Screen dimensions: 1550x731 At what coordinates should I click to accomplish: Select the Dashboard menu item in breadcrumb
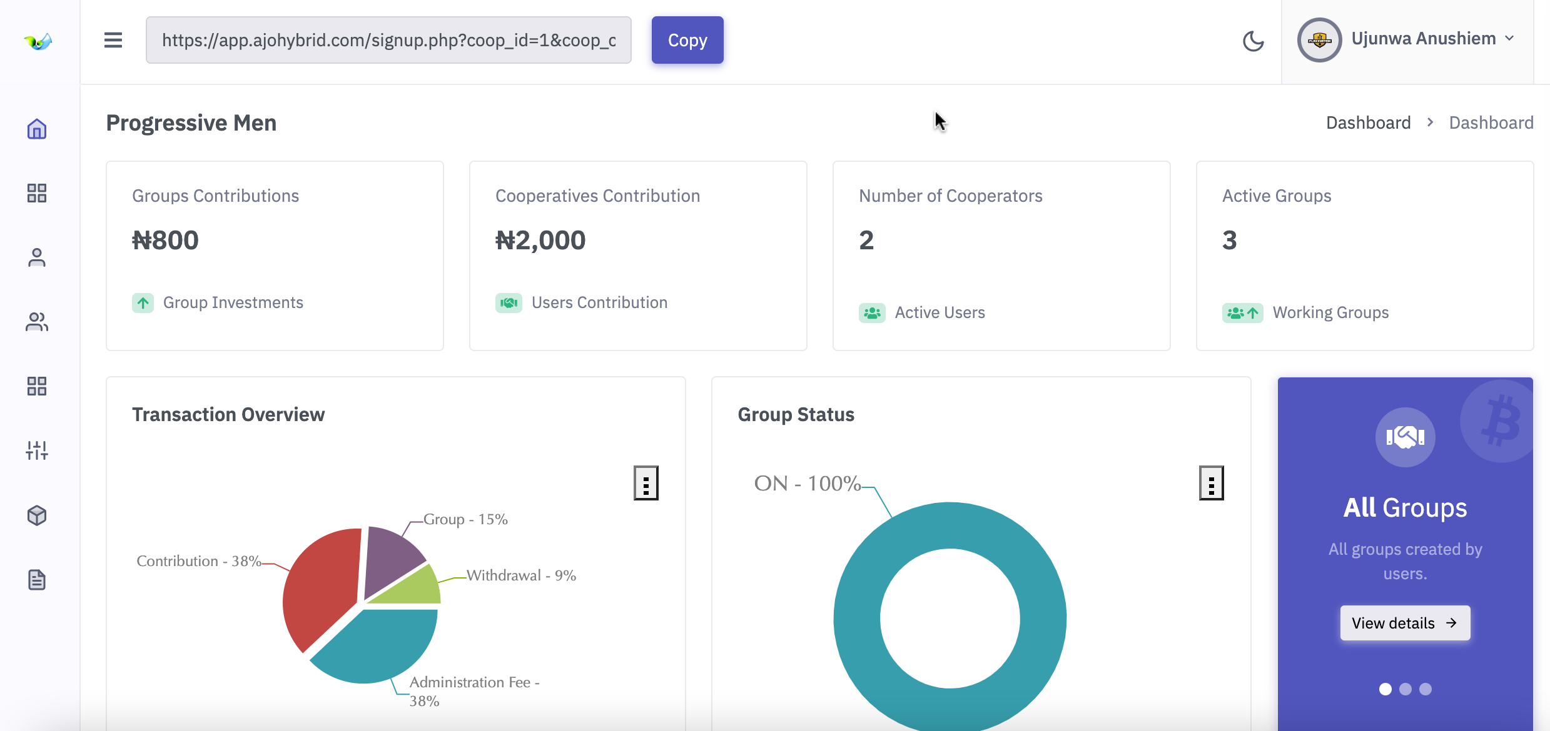point(1368,122)
